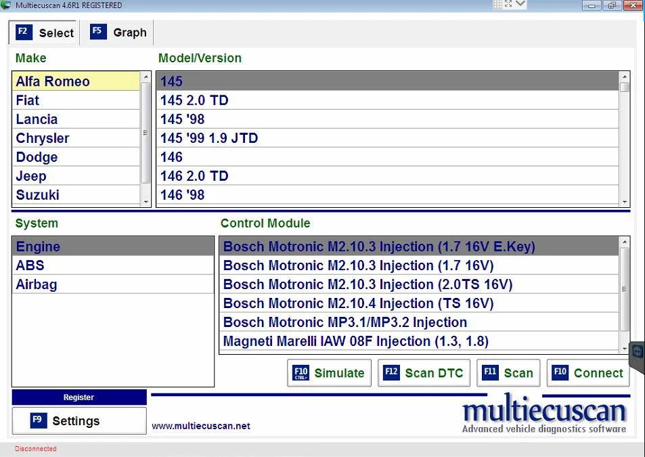Open the Register button

(x=79, y=397)
